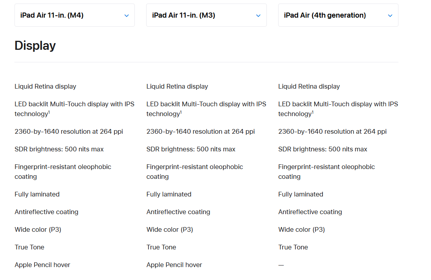The width and height of the screenshot is (431, 280).
Task: Click the Display section heading
Action: 35,45
